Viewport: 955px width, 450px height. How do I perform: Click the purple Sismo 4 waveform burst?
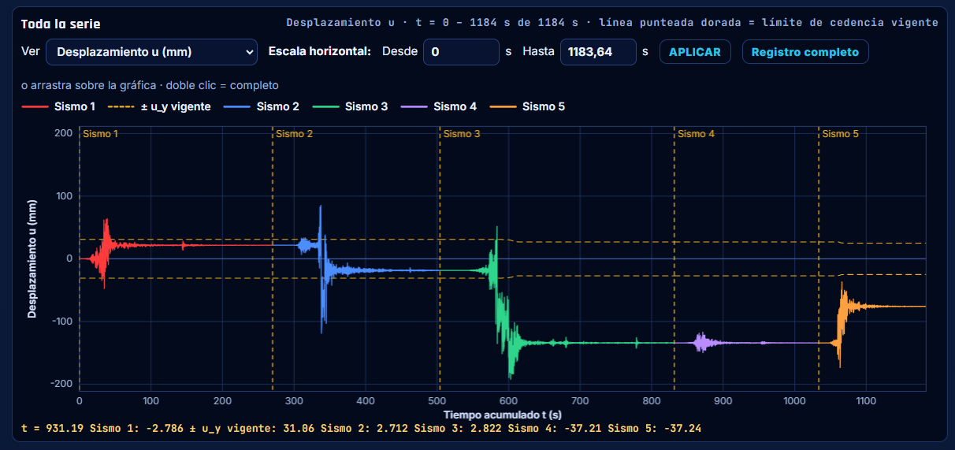700,342
